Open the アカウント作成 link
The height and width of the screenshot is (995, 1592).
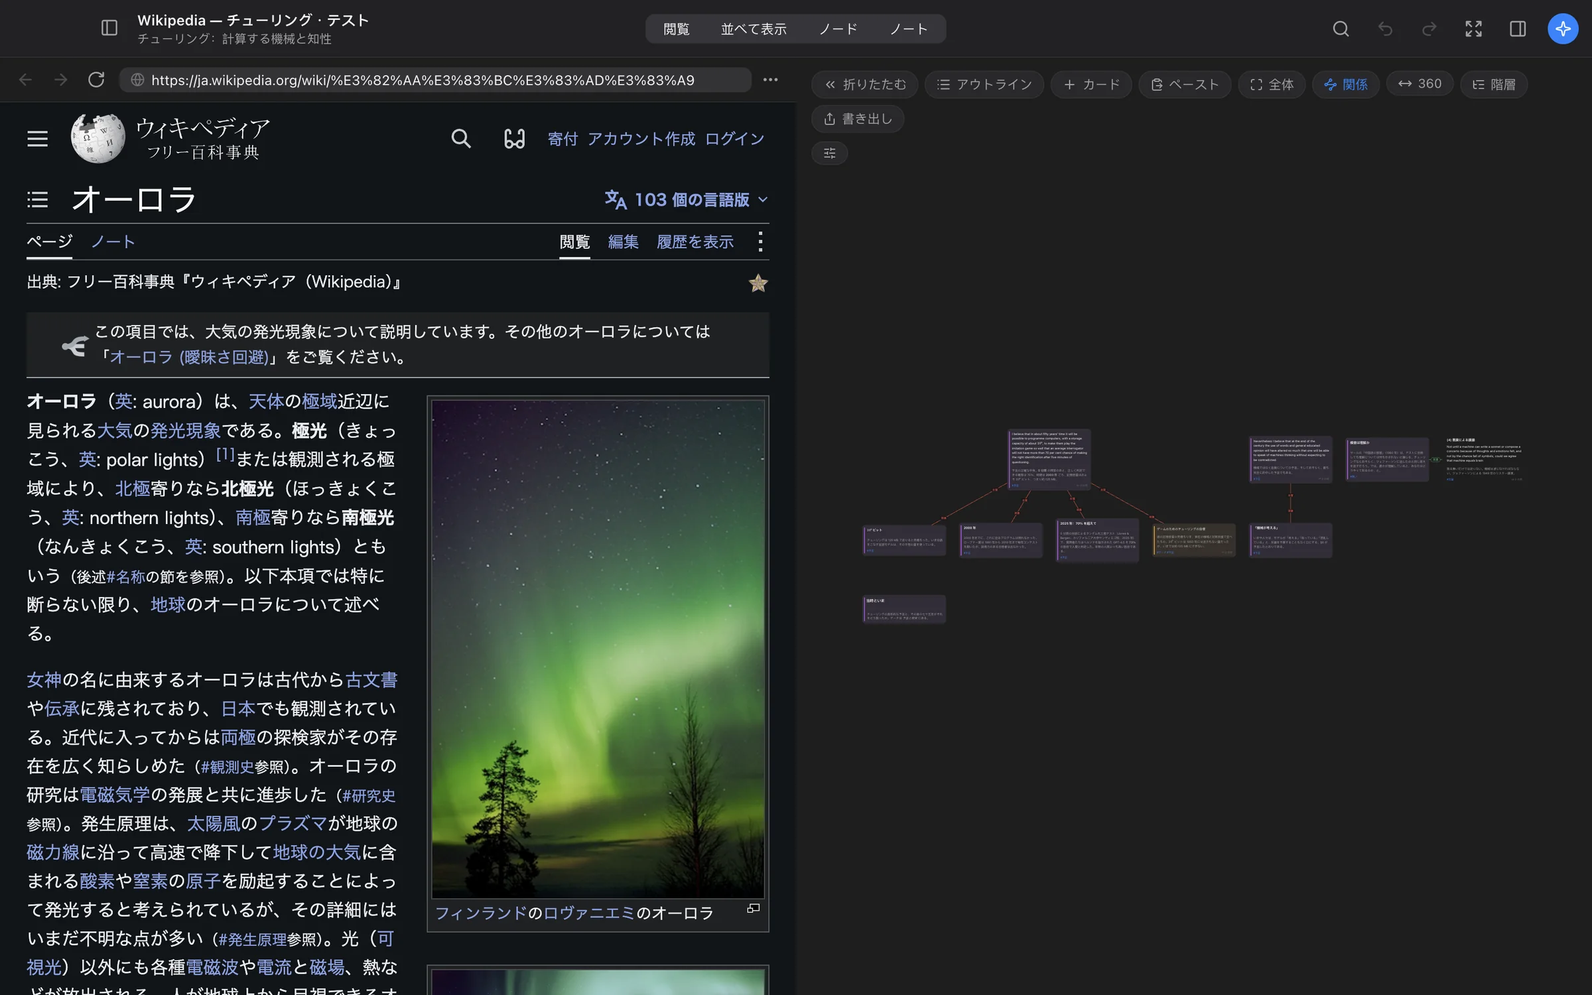coord(641,139)
